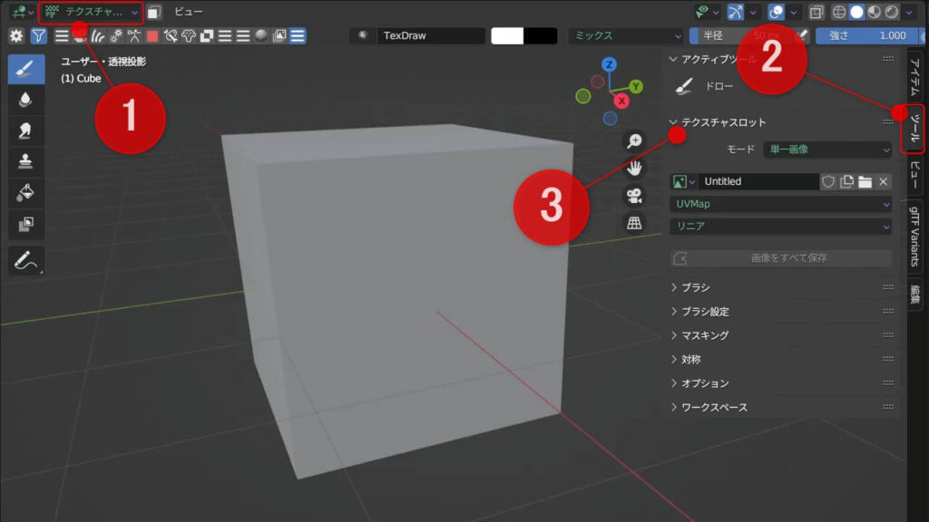Open the editor type dropdown
929x522 pixels.
tap(24, 12)
